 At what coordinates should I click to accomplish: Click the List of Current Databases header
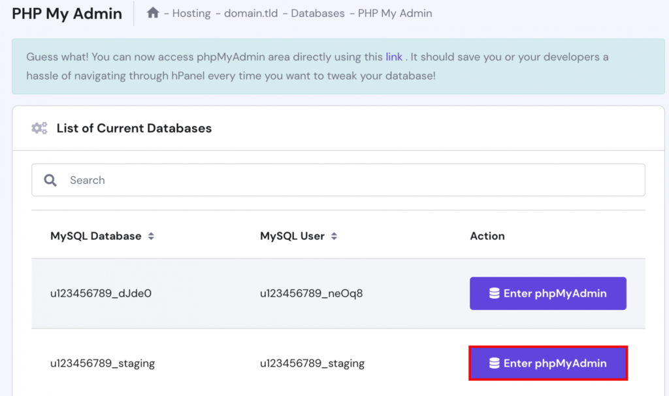[x=133, y=128]
